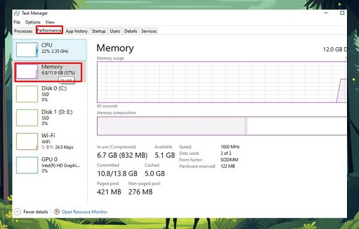The height and width of the screenshot is (229, 359).
Task: Click the 5.1 GB available value
Action: (165, 155)
